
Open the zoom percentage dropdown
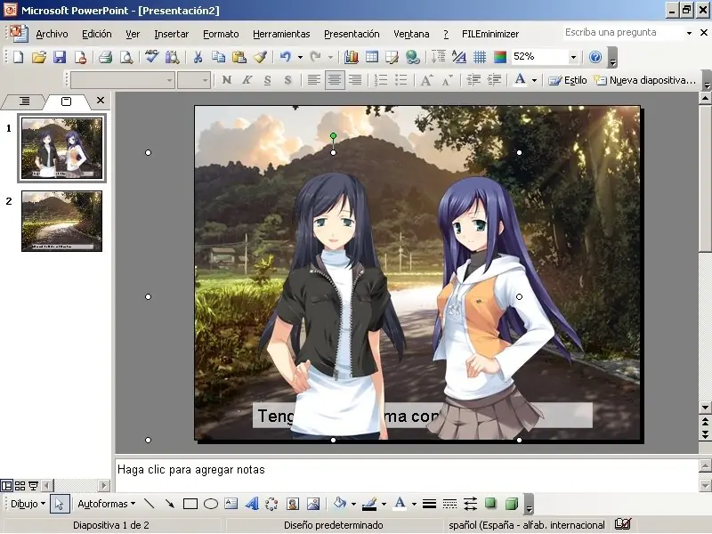pyautogui.click(x=572, y=57)
